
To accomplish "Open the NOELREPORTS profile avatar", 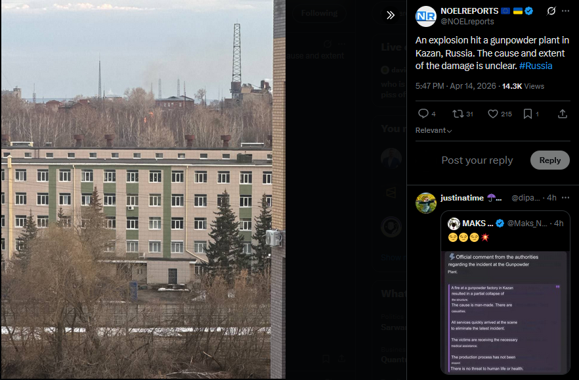I will tap(426, 16).
